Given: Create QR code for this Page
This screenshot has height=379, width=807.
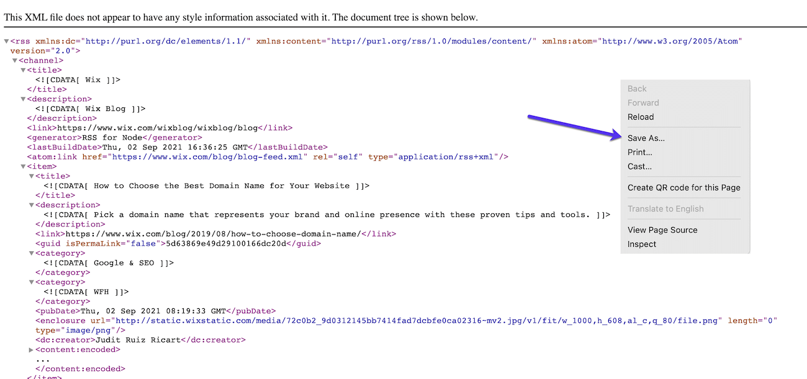Looking at the screenshot, I should point(683,187).
